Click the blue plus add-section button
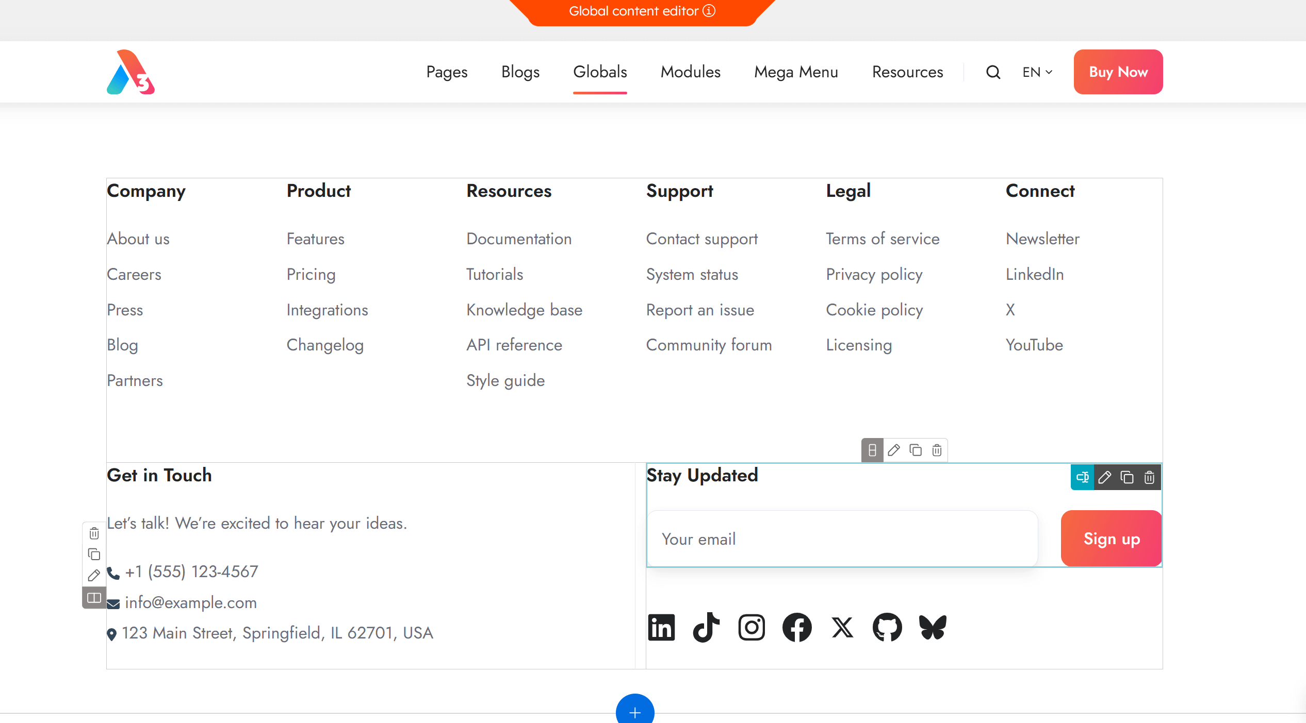Image resolution: width=1306 pixels, height=723 pixels. point(635,712)
